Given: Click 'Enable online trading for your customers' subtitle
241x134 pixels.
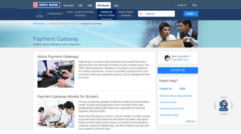Looking at the screenshot, I should 57,44.
